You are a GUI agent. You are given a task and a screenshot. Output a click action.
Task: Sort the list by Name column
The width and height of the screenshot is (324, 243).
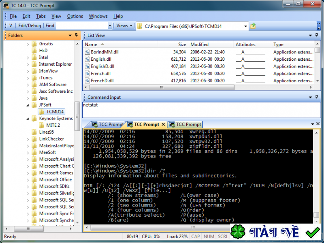click(x=120, y=45)
